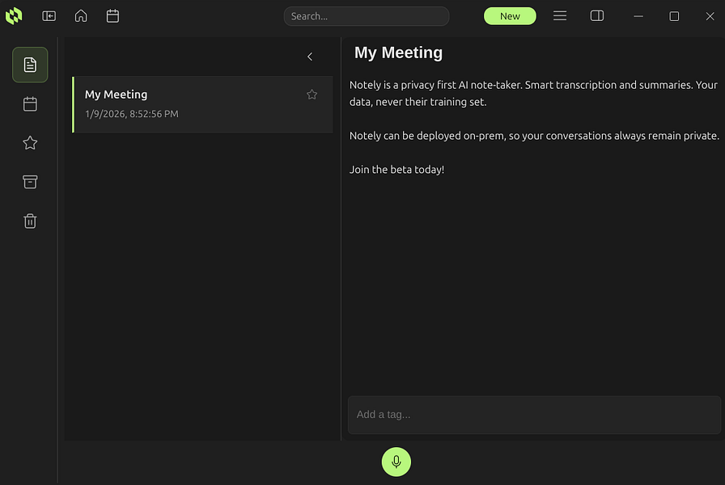Click the 'Notely can be deployed on-prem' paragraph
Image resolution: width=725 pixels, height=485 pixels.
[534, 136]
